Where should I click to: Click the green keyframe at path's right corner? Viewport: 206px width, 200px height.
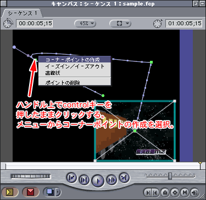point(151,62)
